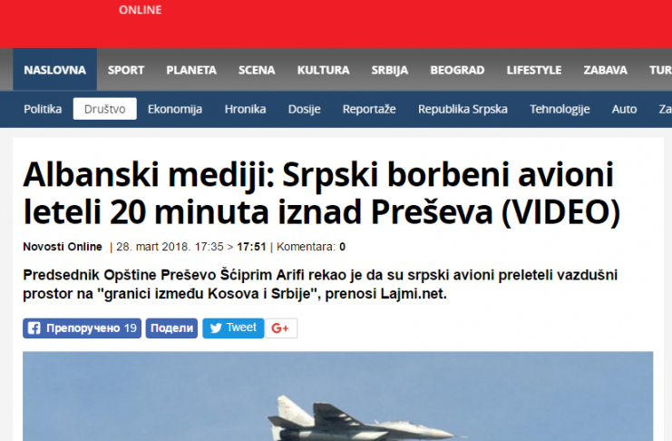Open BEOGRAD section

[x=457, y=70]
